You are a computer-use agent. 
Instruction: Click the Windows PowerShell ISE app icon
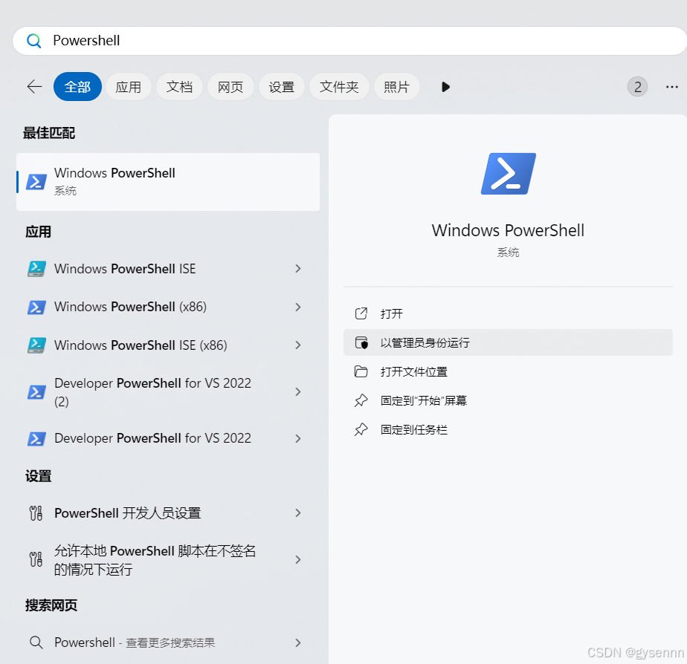click(36, 269)
